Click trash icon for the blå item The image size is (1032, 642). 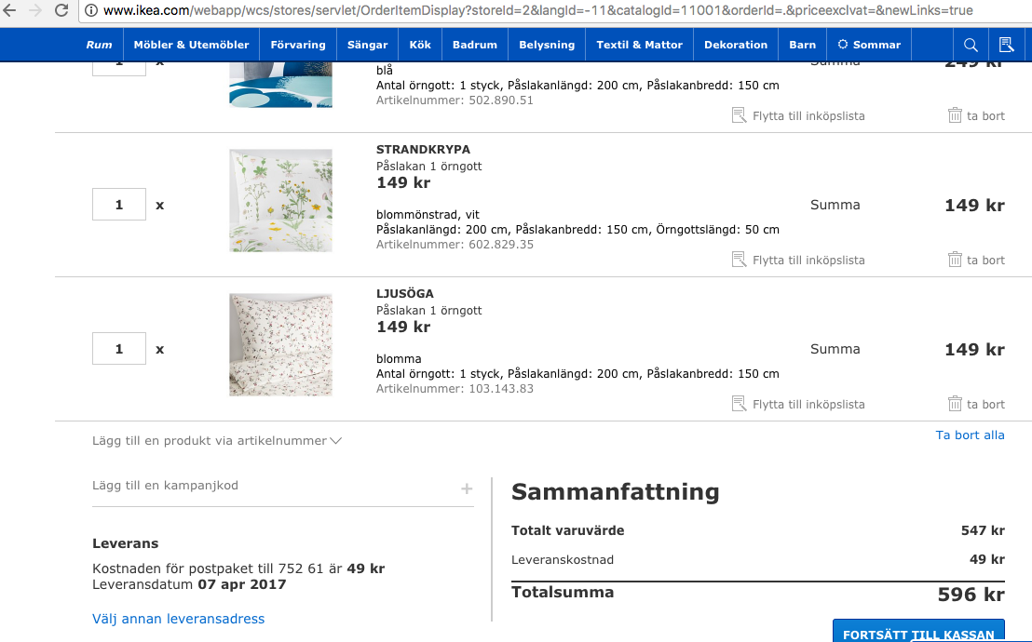coord(955,115)
